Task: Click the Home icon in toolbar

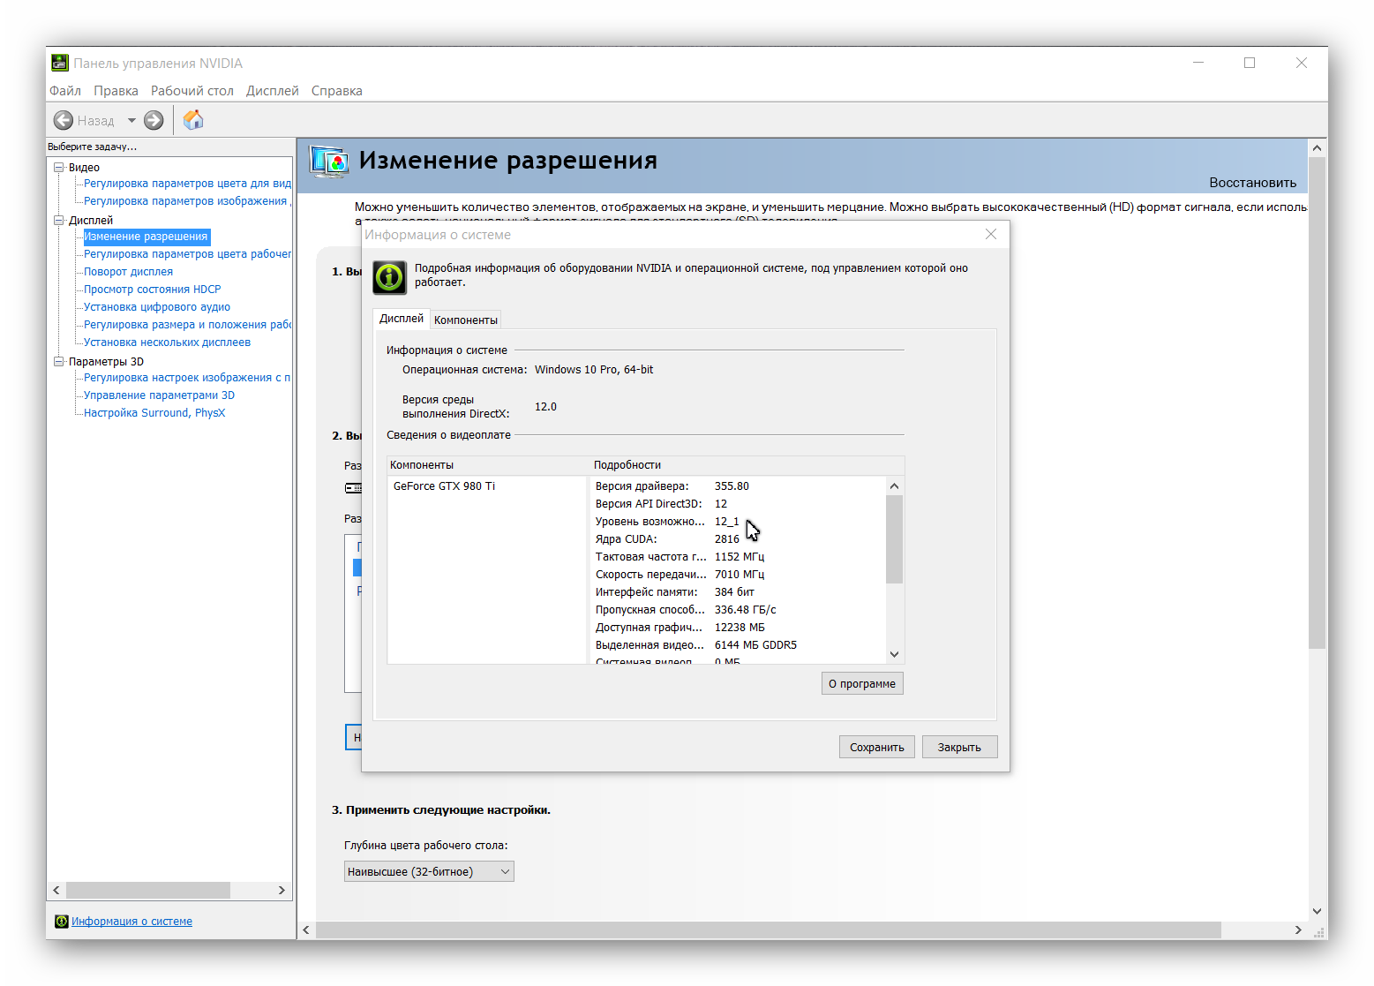Action: pos(193,120)
